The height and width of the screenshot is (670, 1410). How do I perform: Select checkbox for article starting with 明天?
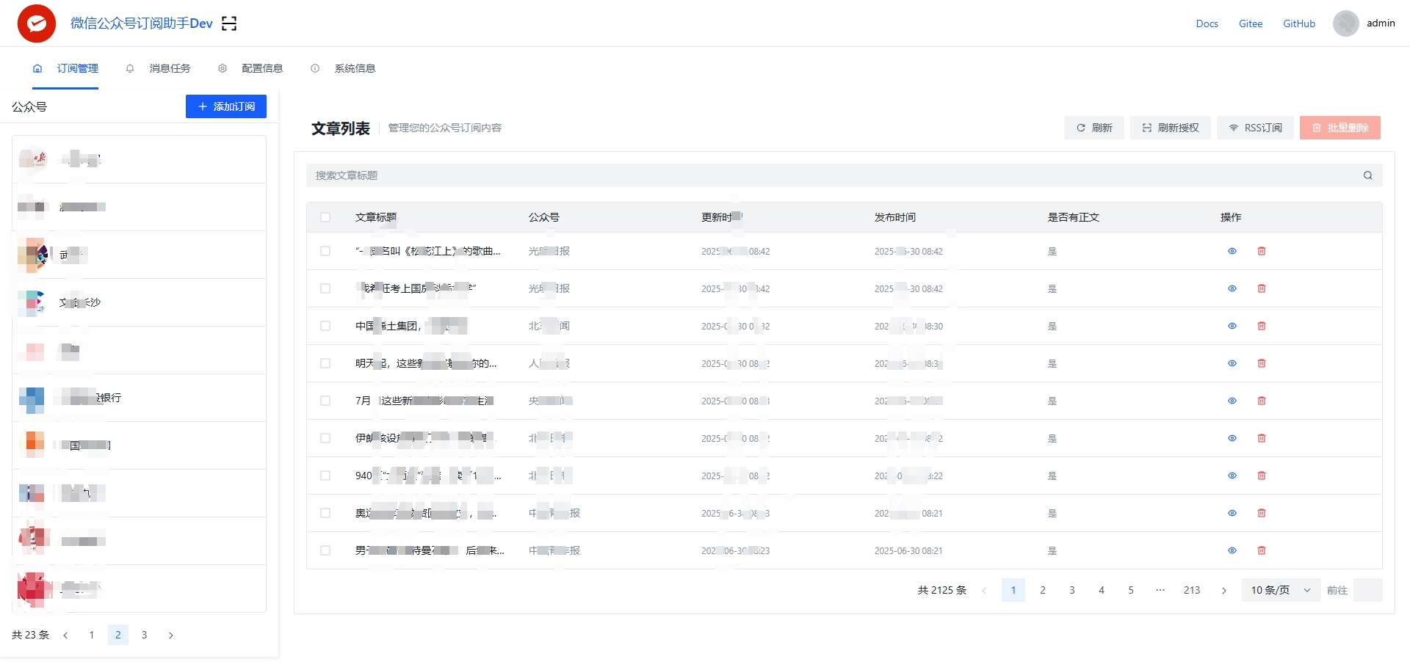(x=325, y=363)
